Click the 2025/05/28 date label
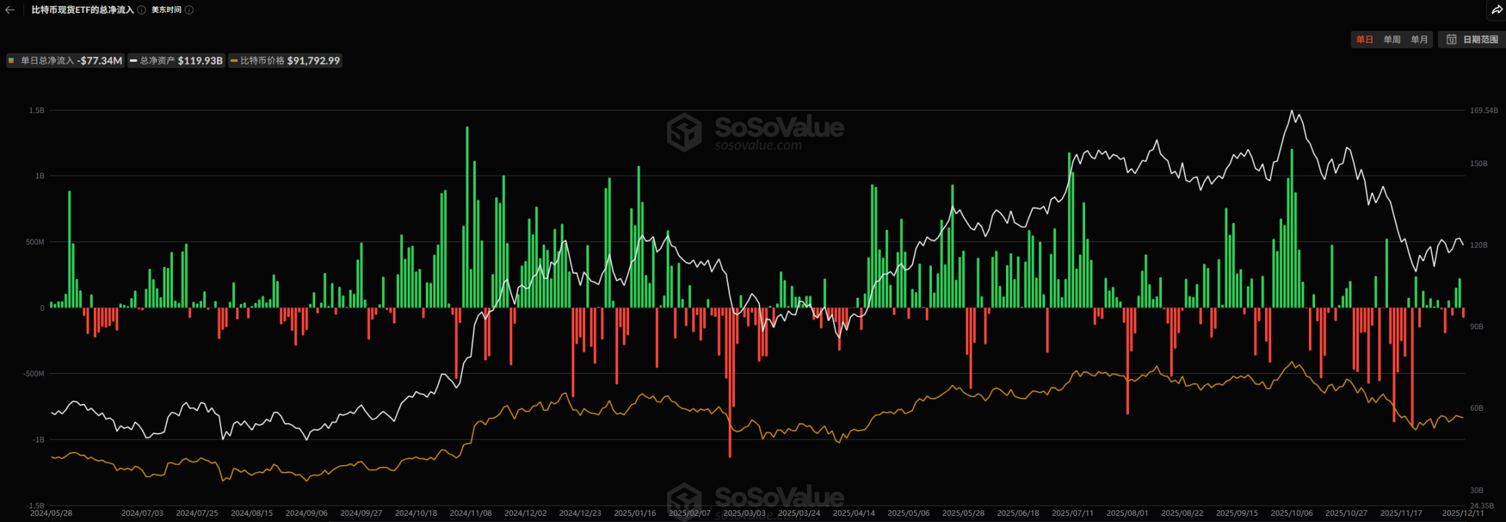1506x522 pixels. 963,513
